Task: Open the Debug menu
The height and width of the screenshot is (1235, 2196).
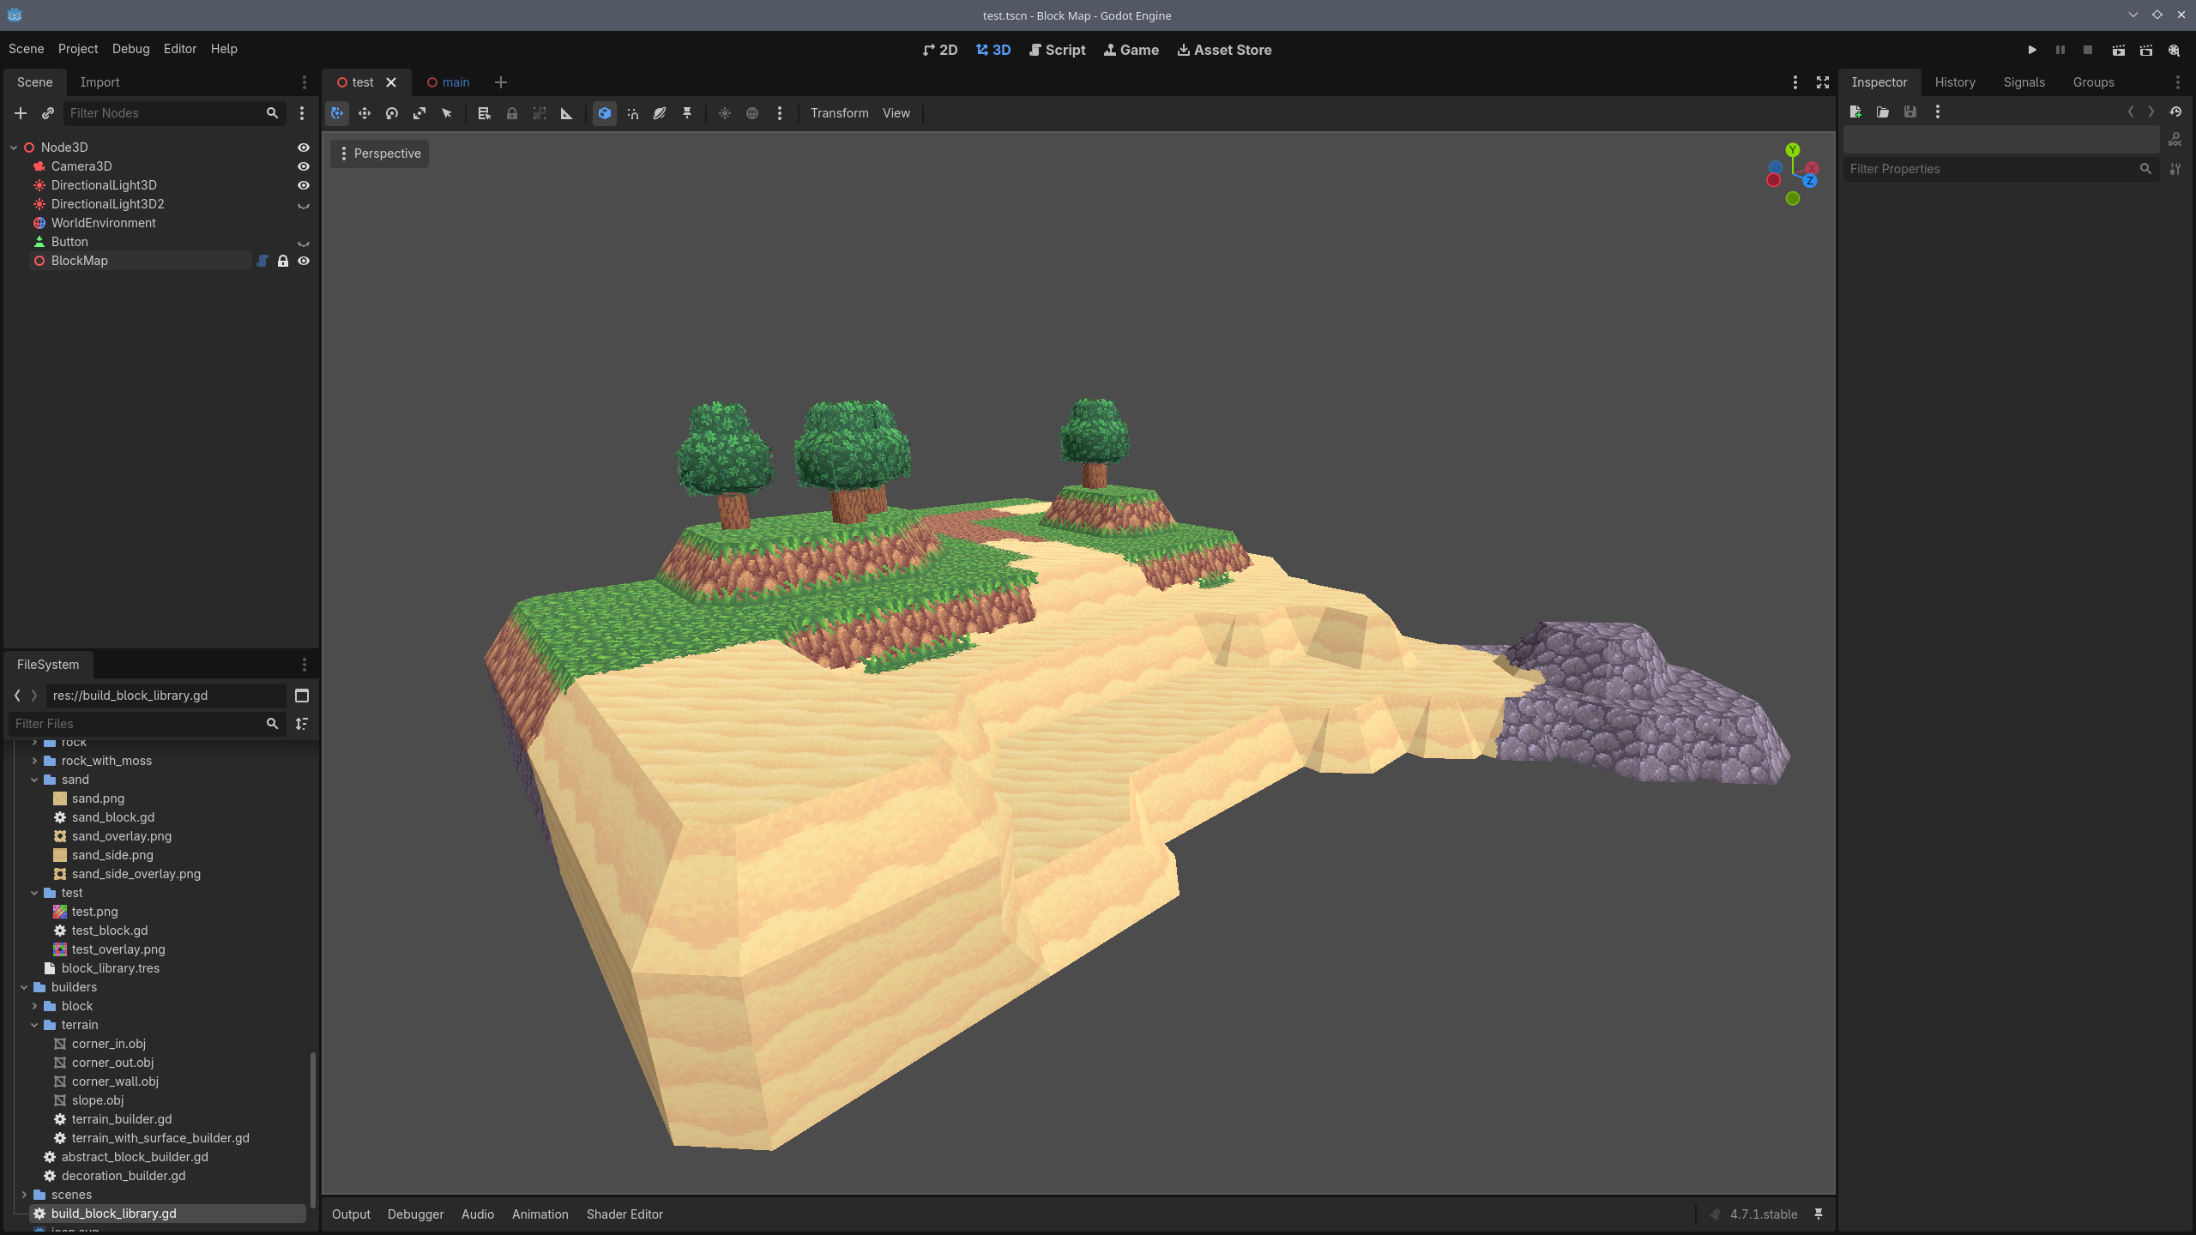Action: 130,49
